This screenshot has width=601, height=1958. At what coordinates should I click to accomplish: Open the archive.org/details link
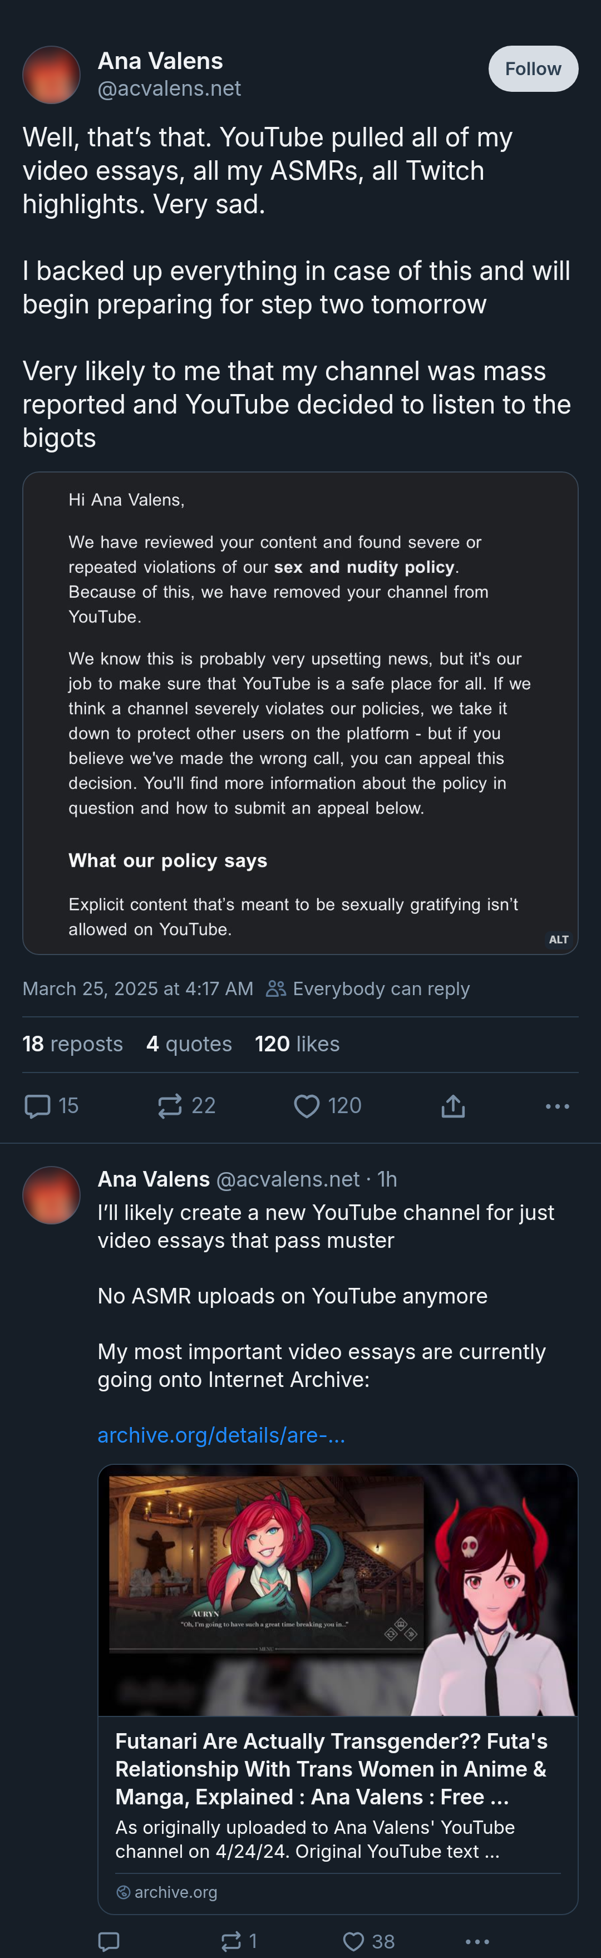(x=221, y=1435)
